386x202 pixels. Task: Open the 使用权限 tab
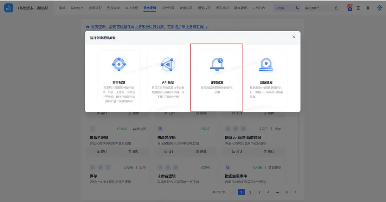pyautogui.click(x=186, y=8)
